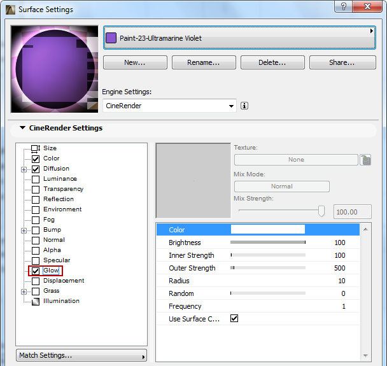Click the texture load file icon
The image size is (387, 366).
[x=365, y=160]
